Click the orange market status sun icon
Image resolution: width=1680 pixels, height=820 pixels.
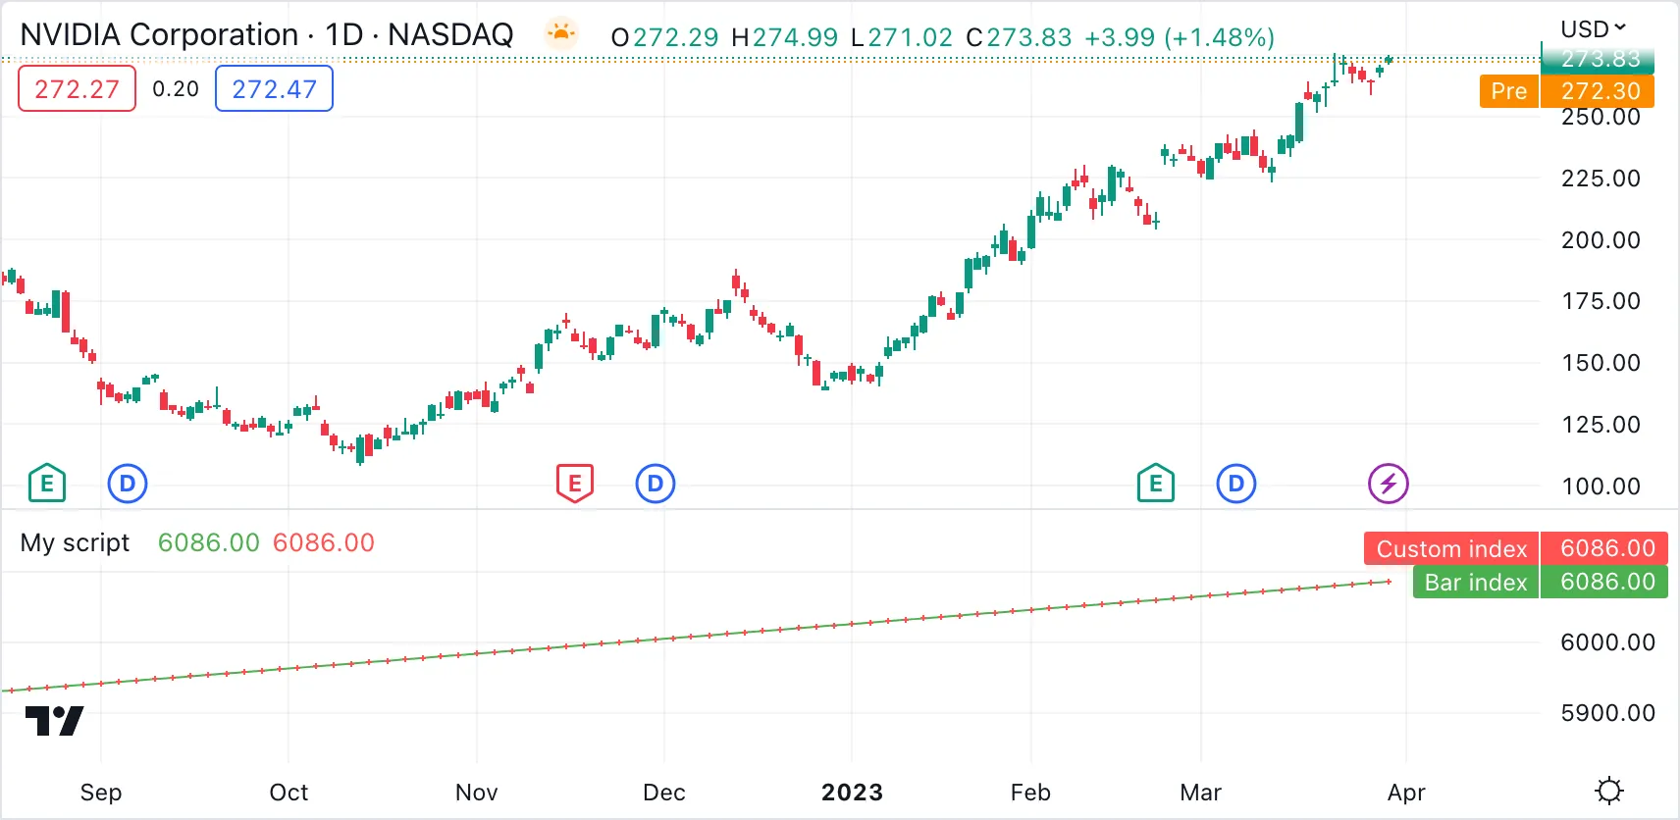tap(561, 35)
